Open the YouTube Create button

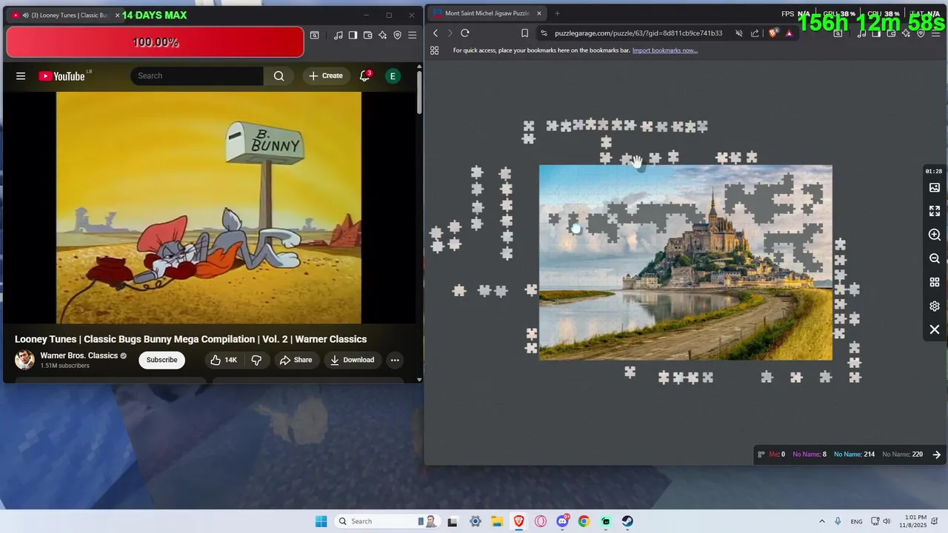pos(326,76)
